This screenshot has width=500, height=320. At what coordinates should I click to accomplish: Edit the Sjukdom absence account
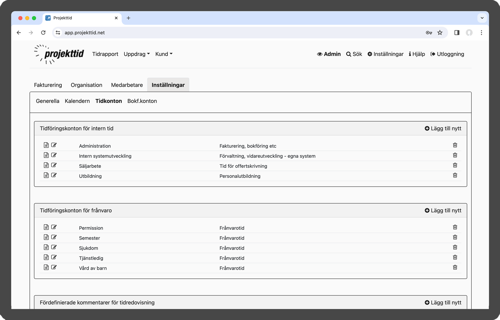coord(54,247)
